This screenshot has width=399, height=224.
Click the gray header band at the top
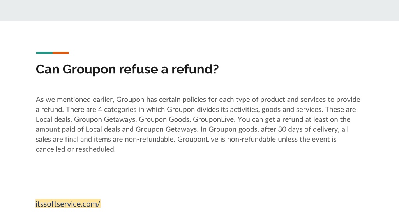pyautogui.click(x=199, y=10)
